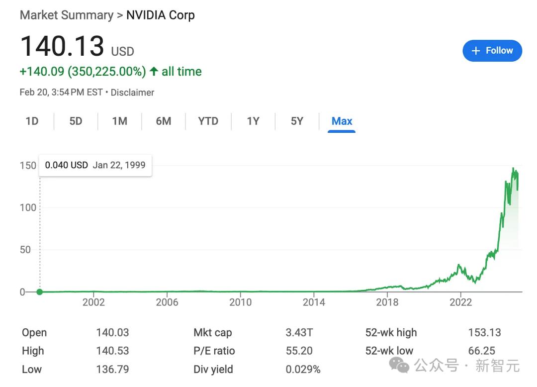Open the 5Y chart range
Image resolution: width=537 pixels, height=387 pixels.
297,121
